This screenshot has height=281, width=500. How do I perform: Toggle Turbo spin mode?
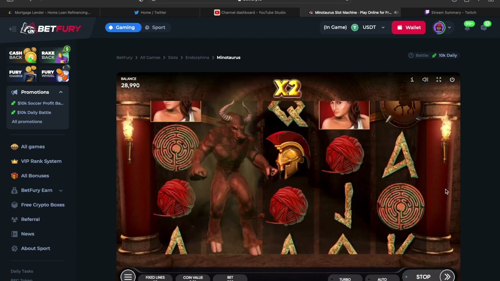pyautogui.click(x=345, y=279)
